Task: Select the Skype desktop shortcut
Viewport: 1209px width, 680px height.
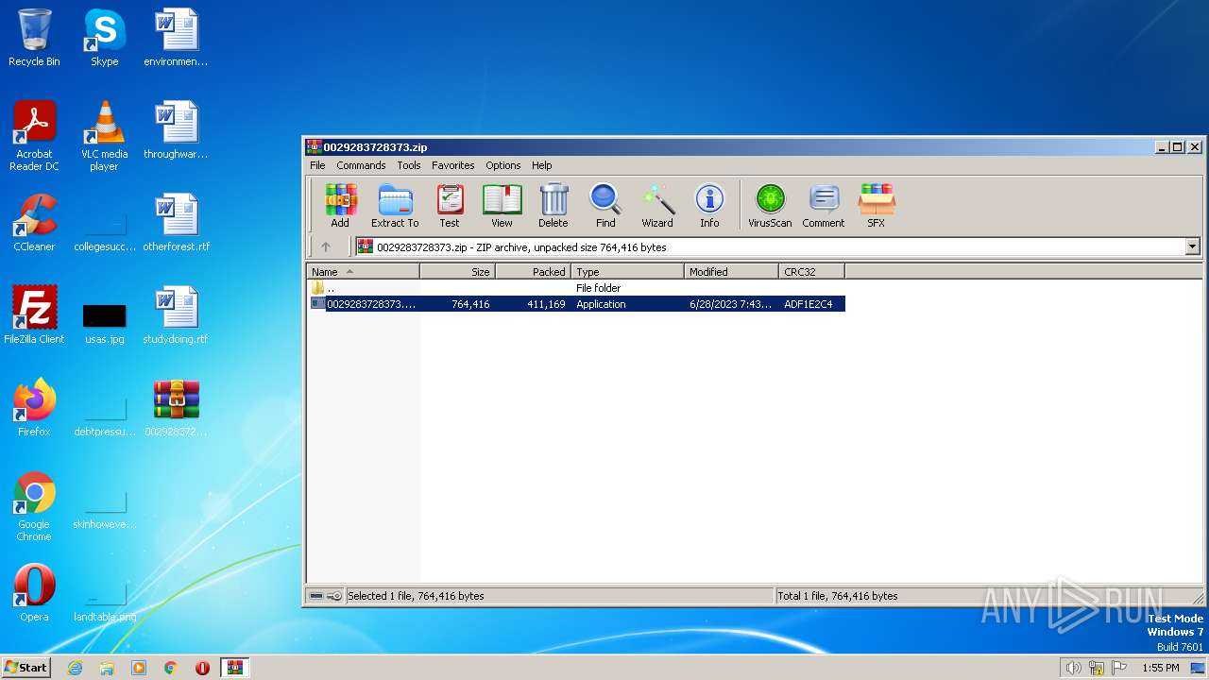Action: [x=104, y=38]
